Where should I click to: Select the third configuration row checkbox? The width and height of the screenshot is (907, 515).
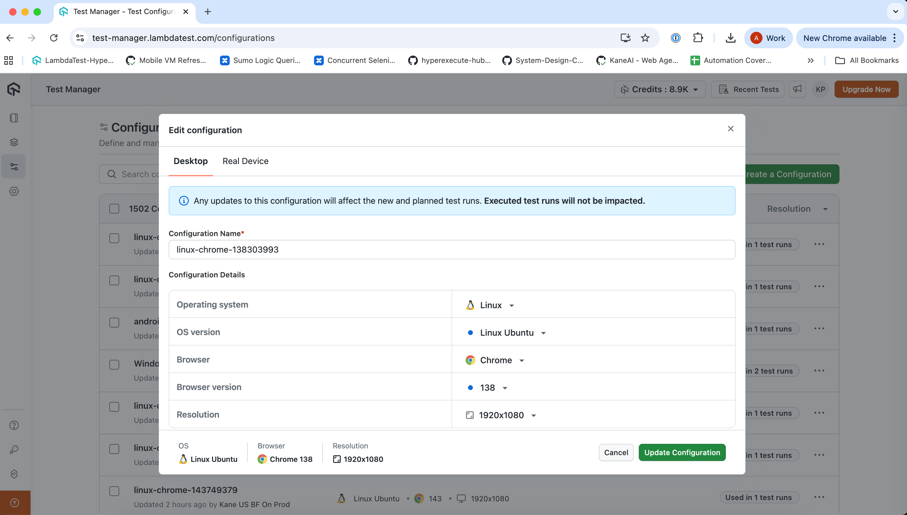tap(114, 323)
